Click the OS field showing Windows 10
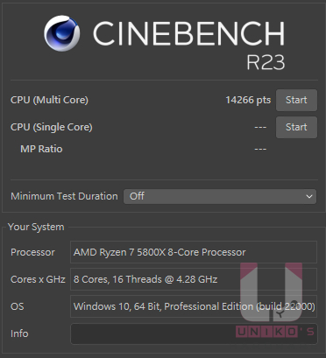The image size is (326, 358). (194, 306)
